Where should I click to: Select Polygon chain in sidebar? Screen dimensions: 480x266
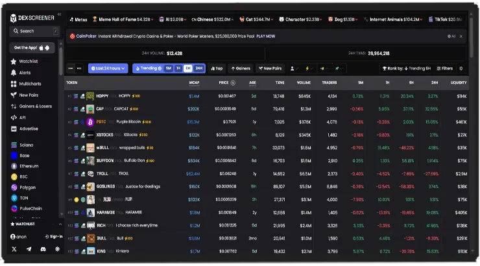pyautogui.click(x=23, y=187)
